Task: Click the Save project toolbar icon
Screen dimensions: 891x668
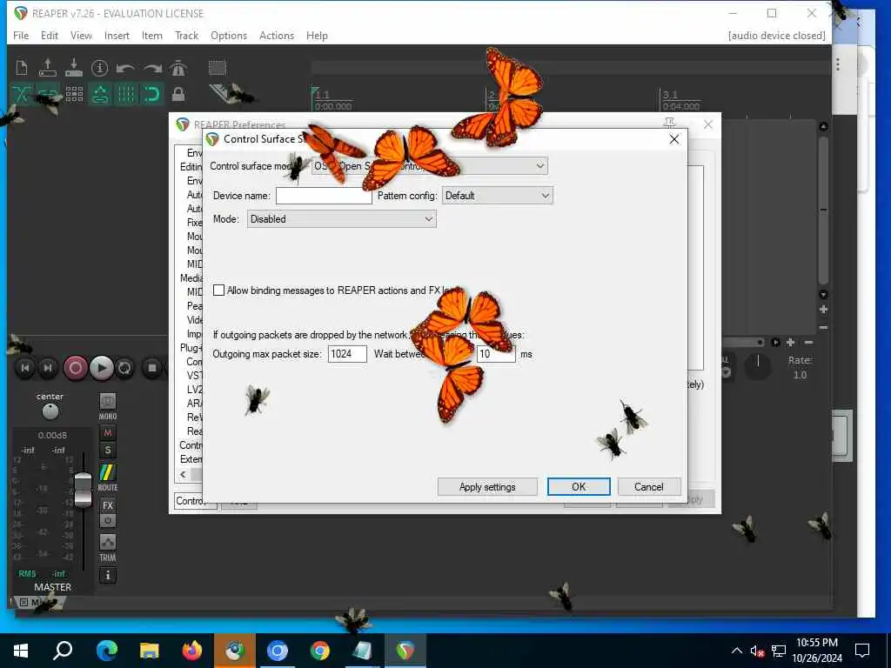Action: 74,68
